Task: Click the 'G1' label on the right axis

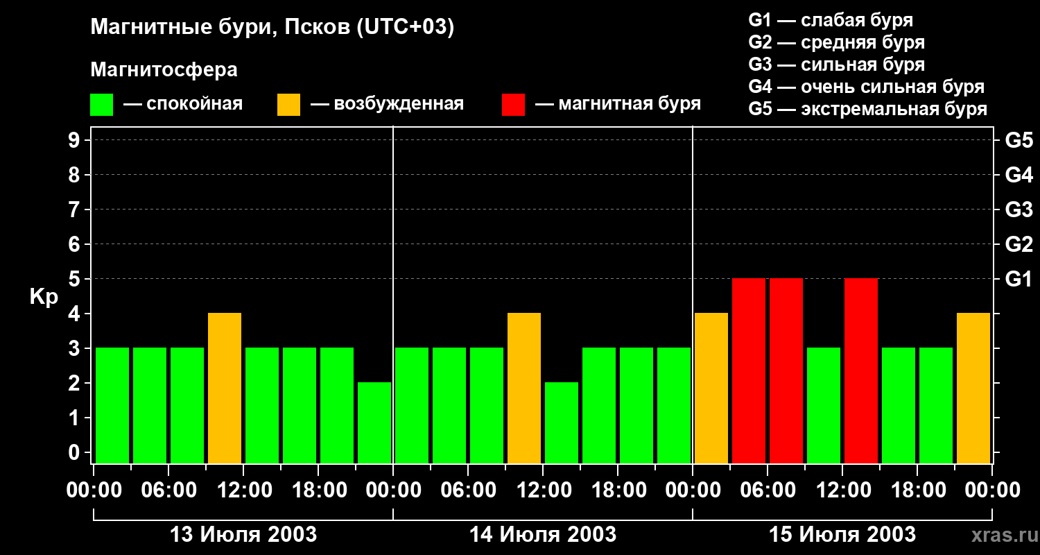Action: [1019, 279]
